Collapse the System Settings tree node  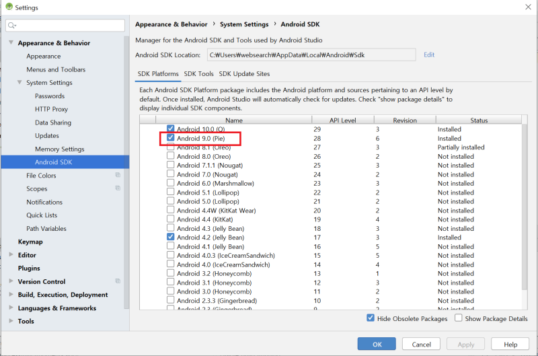20,82
